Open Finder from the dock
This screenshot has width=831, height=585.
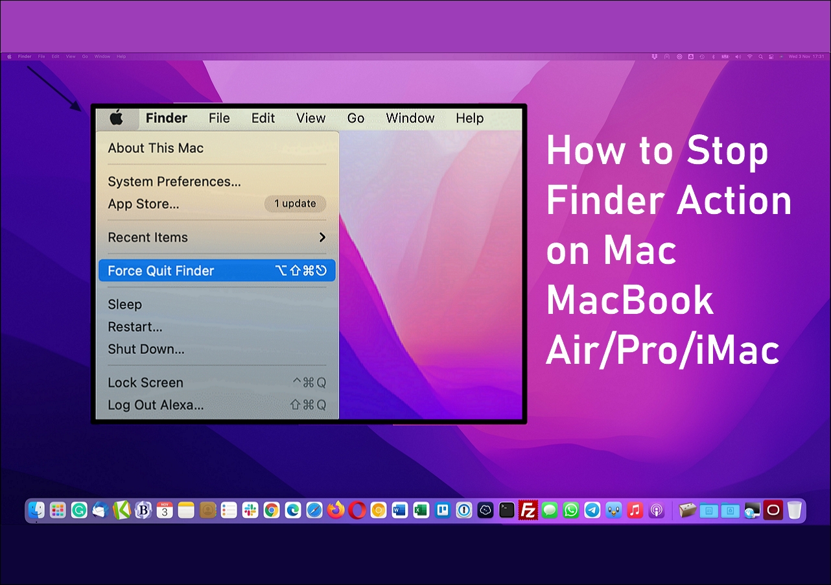tap(36, 510)
